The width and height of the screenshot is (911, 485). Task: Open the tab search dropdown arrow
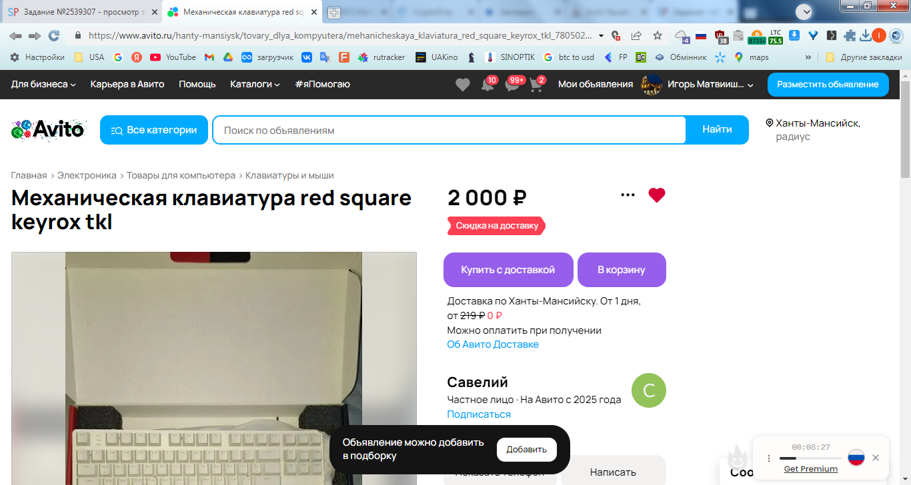805,11
